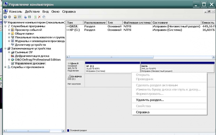216x135 pixels.
Task: Click the red X delete toolbar icon
Action: point(39,17)
